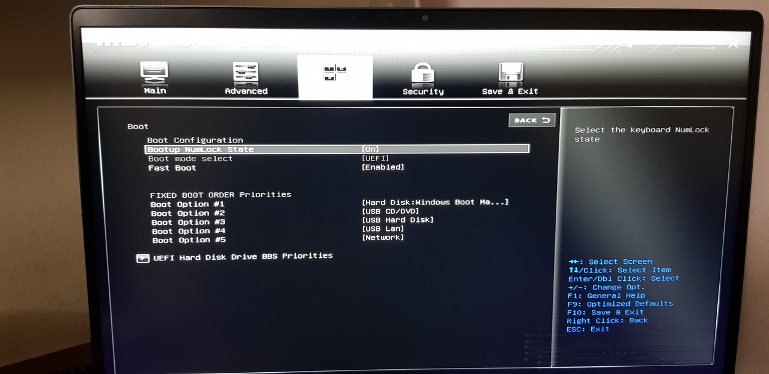Change the NumLock [On] value
The width and height of the screenshot is (769, 374).
[370, 149]
